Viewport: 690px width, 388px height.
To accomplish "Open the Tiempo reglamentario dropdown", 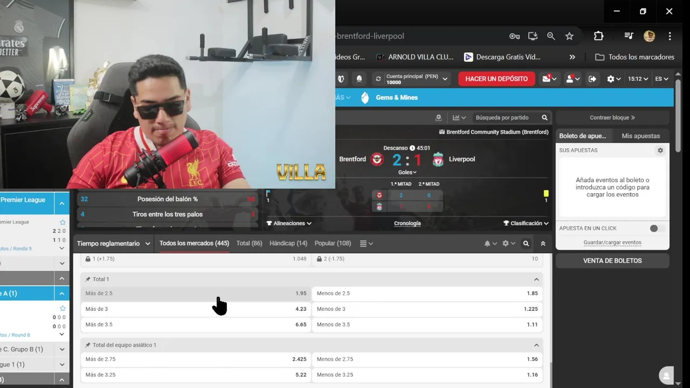I will [x=114, y=244].
